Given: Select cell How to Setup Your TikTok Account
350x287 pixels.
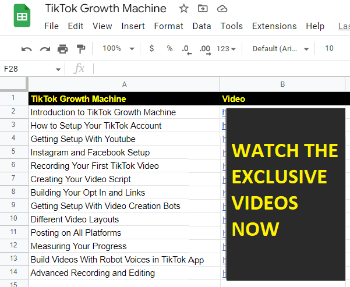Looking at the screenshot, I should tap(124, 125).
